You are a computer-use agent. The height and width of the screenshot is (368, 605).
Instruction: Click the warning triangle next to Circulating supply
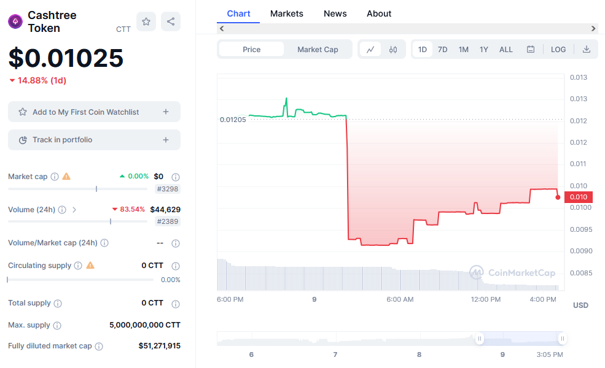coord(90,265)
